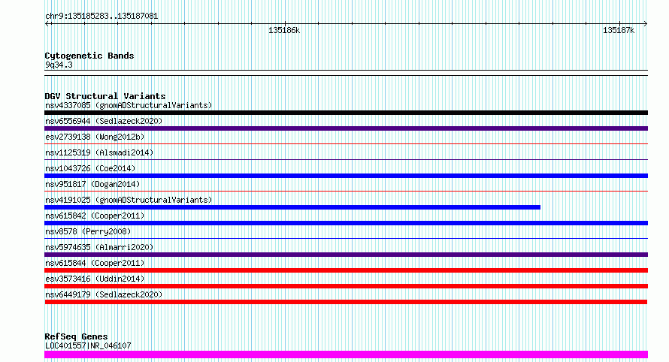669x362 pixels.
Task: Click the chr9:135185283..135187081 coordinate label
Action: 101,17
